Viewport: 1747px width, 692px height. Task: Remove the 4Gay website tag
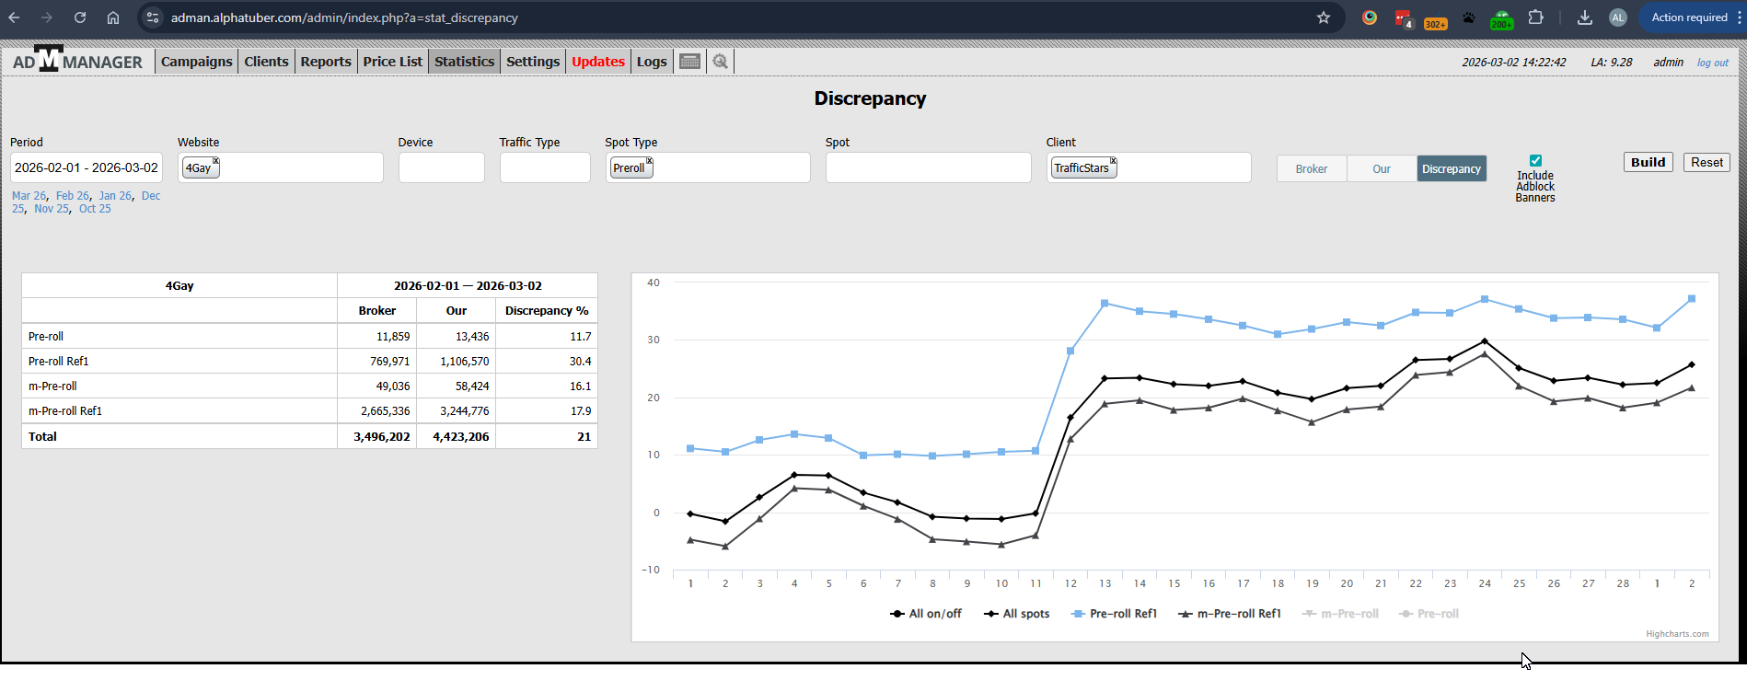[216, 161]
